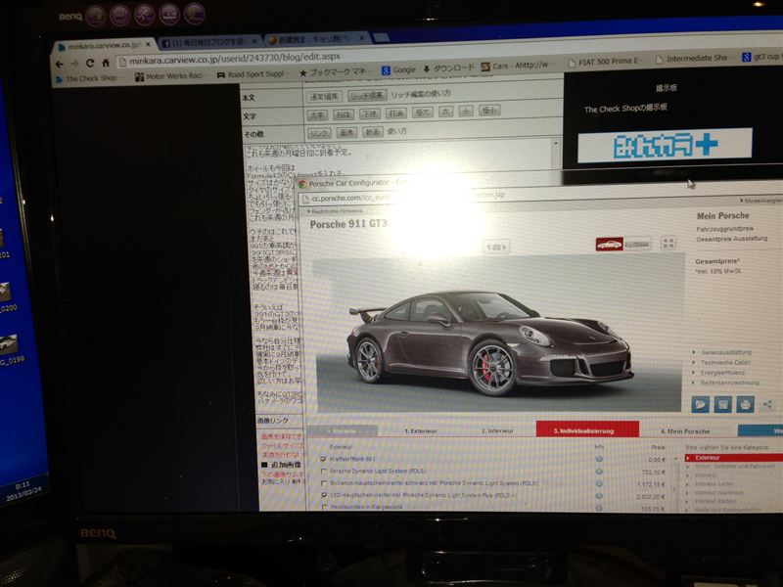
Task: Switch to the Facebook browser tab
Action: click(x=210, y=42)
